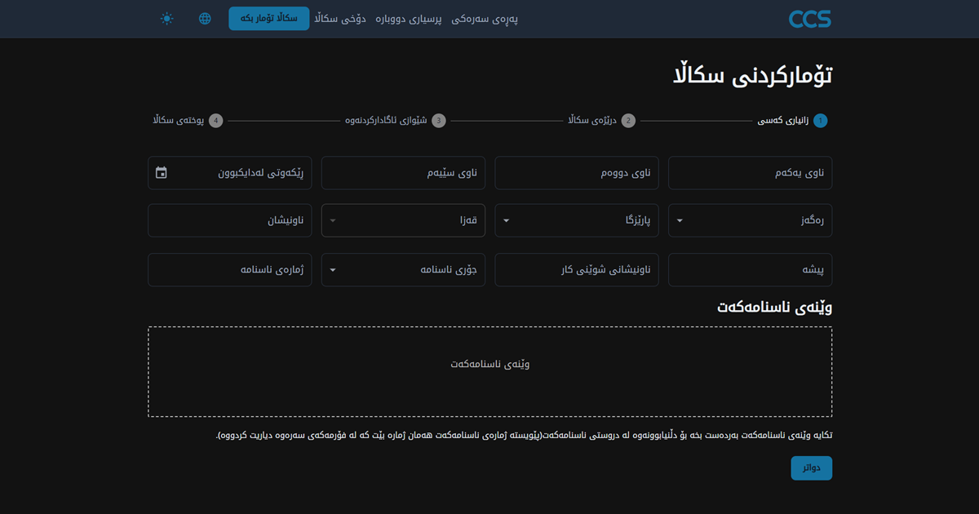
Task: Click the 'دواتر' next button
Action: click(x=811, y=468)
